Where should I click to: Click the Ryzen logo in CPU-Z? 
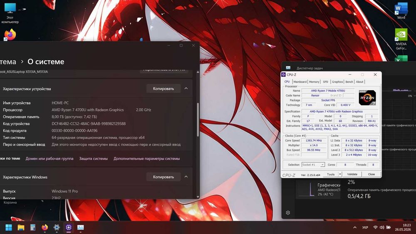point(367,98)
